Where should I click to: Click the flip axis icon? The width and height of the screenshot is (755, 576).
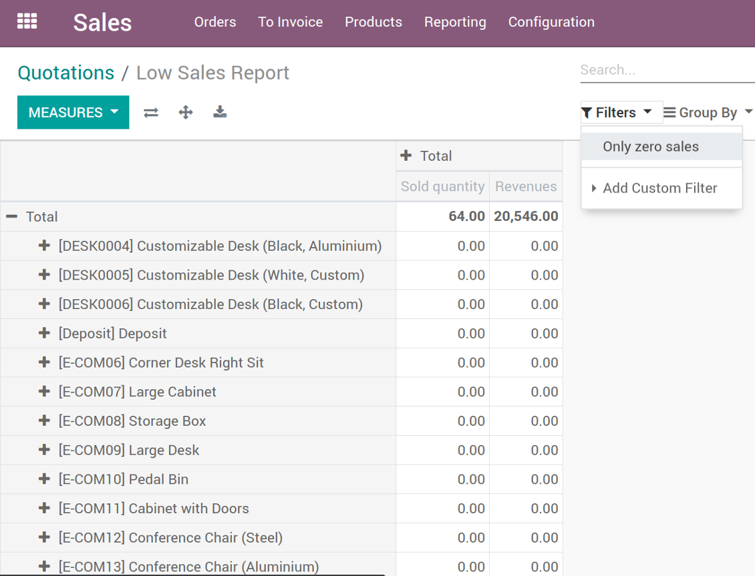tap(151, 113)
